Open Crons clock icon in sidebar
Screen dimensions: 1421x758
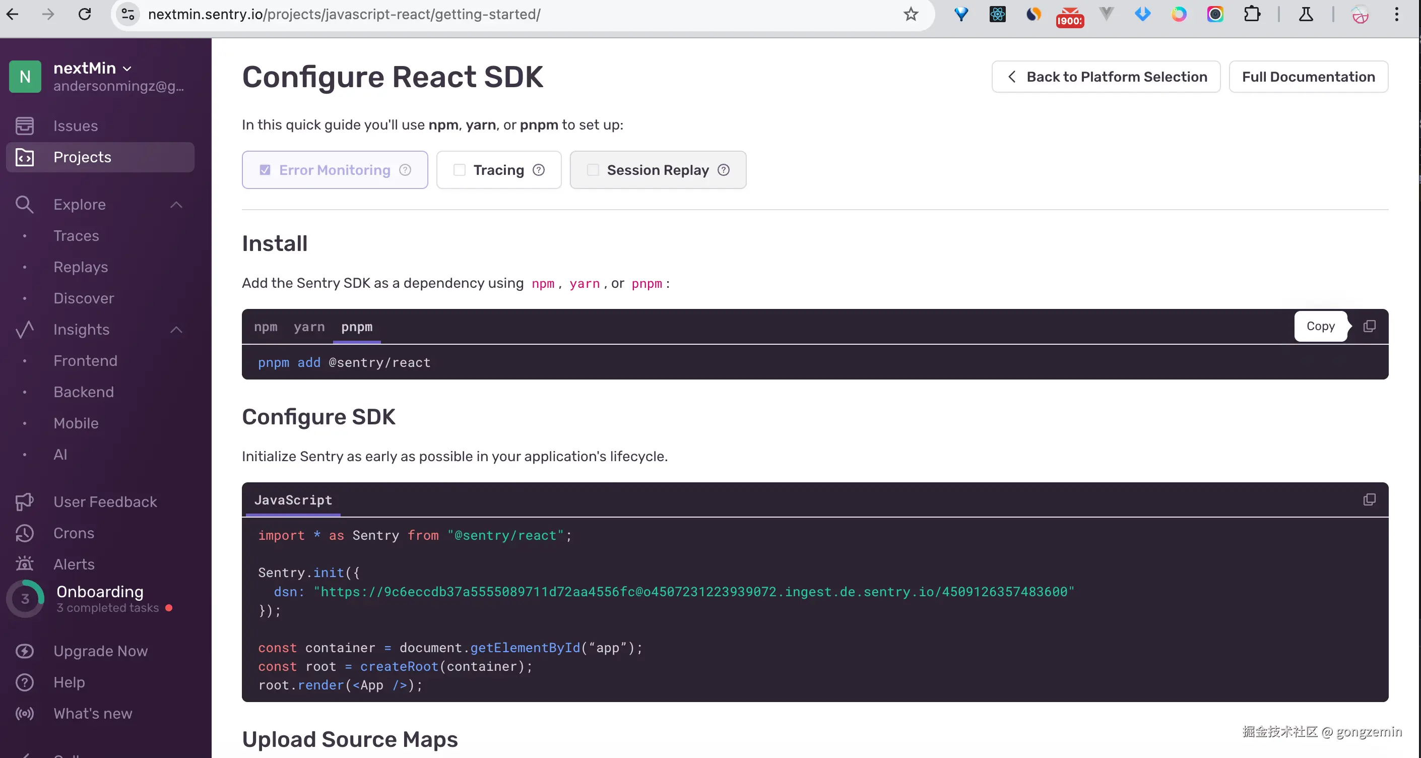coord(24,533)
